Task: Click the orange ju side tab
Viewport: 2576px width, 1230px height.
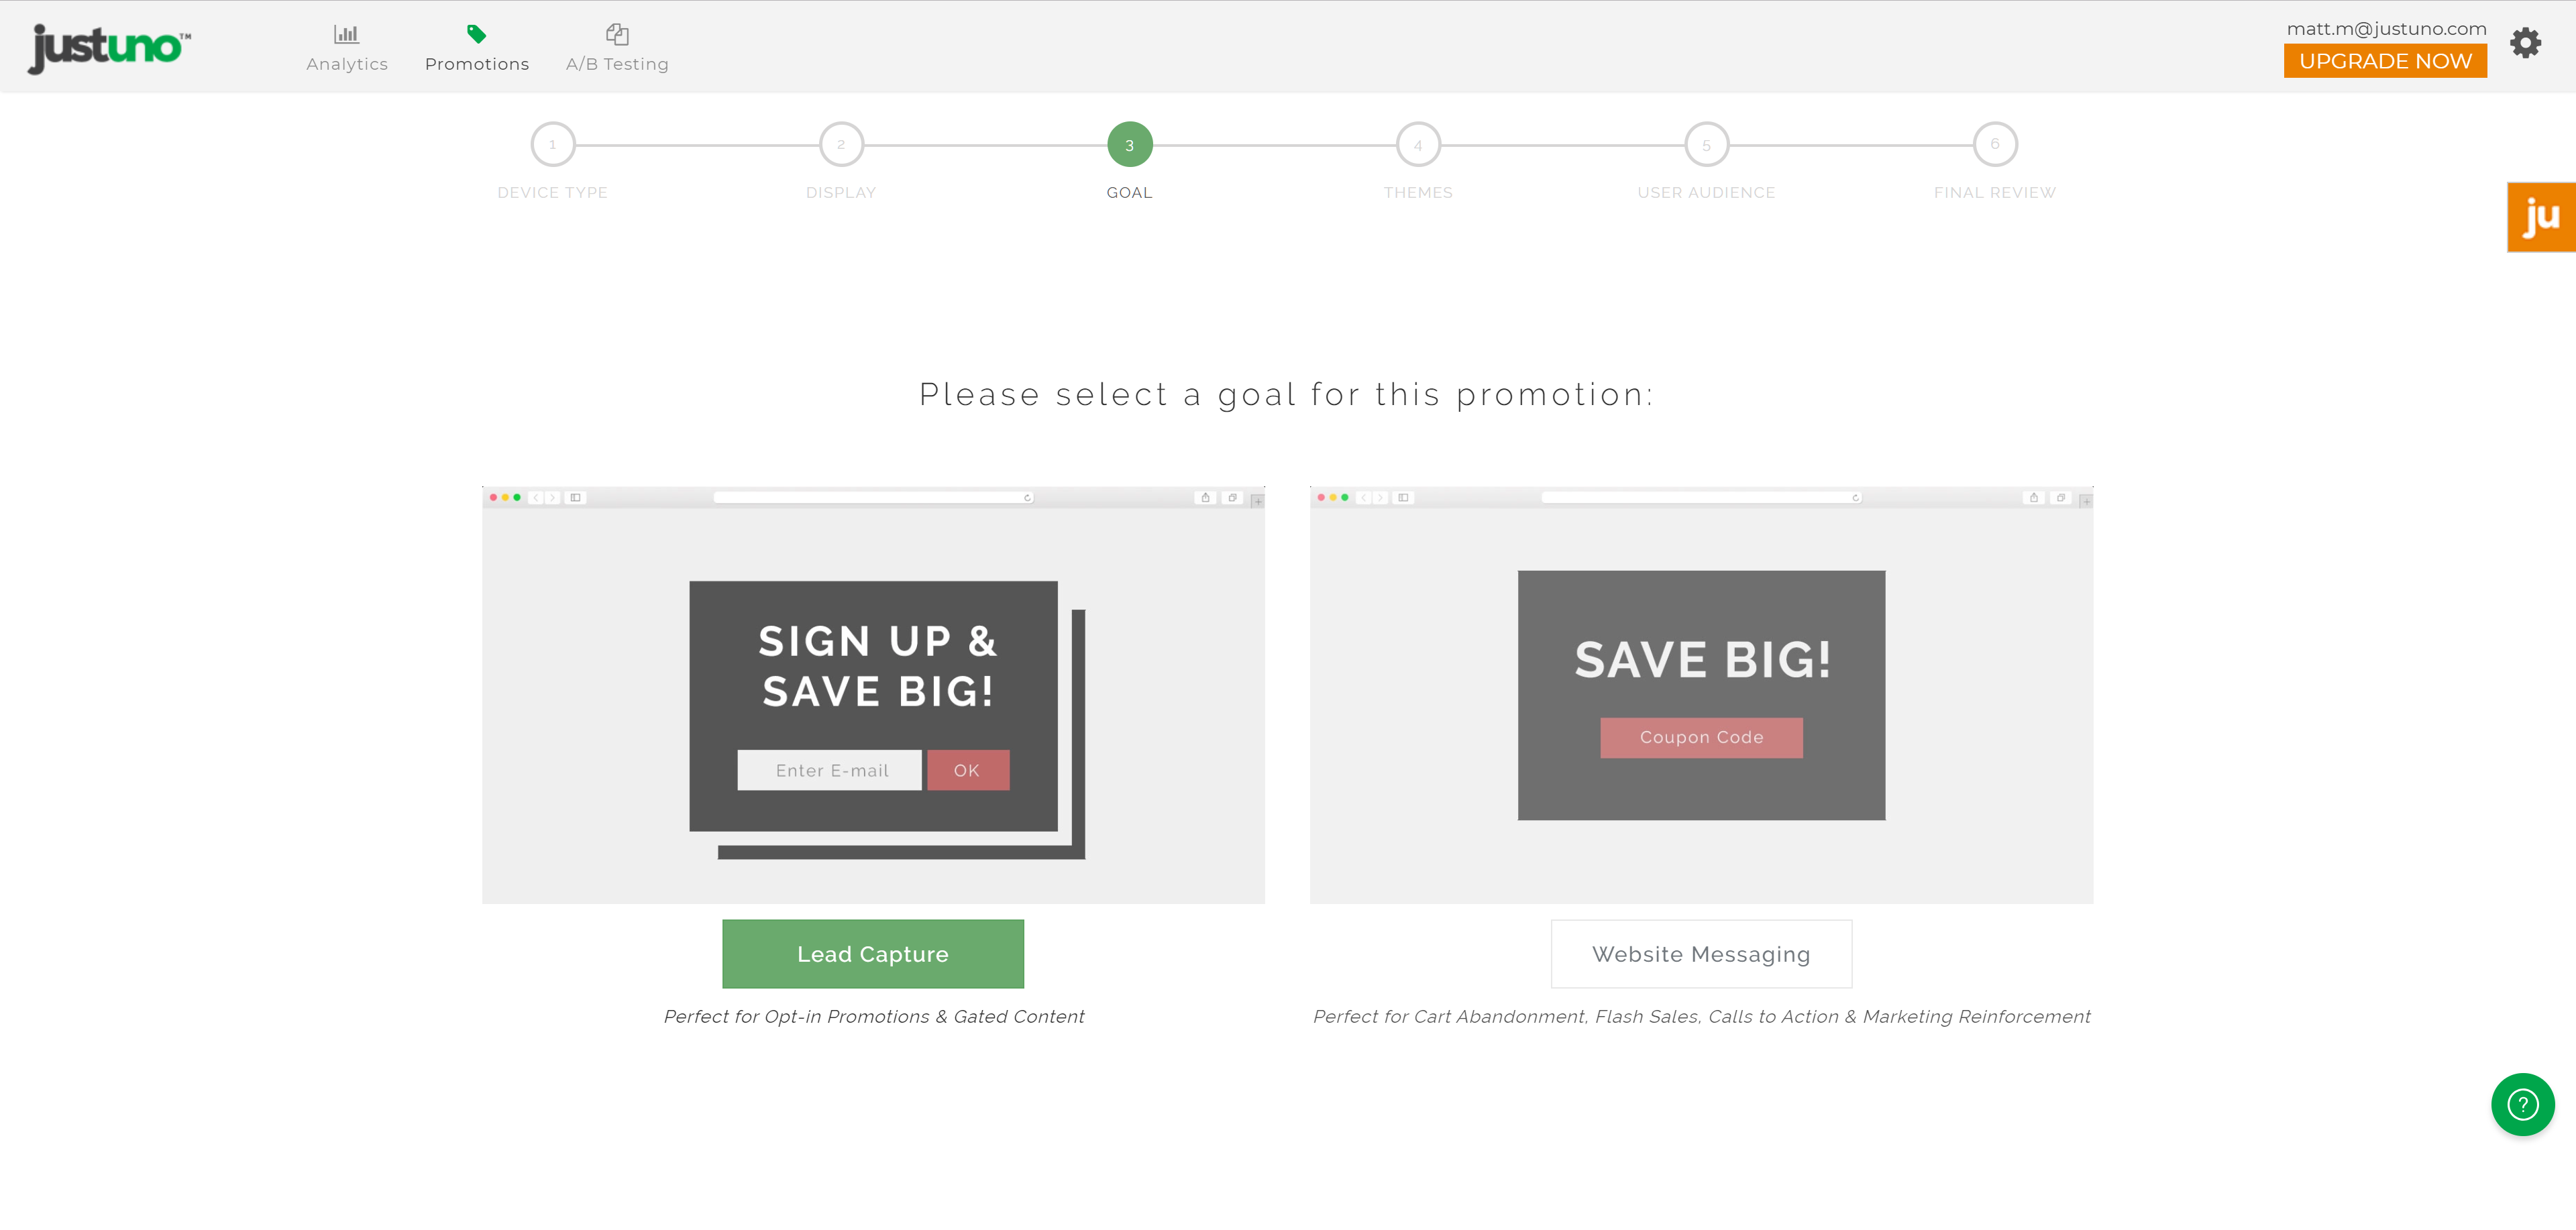Action: pyautogui.click(x=2541, y=217)
